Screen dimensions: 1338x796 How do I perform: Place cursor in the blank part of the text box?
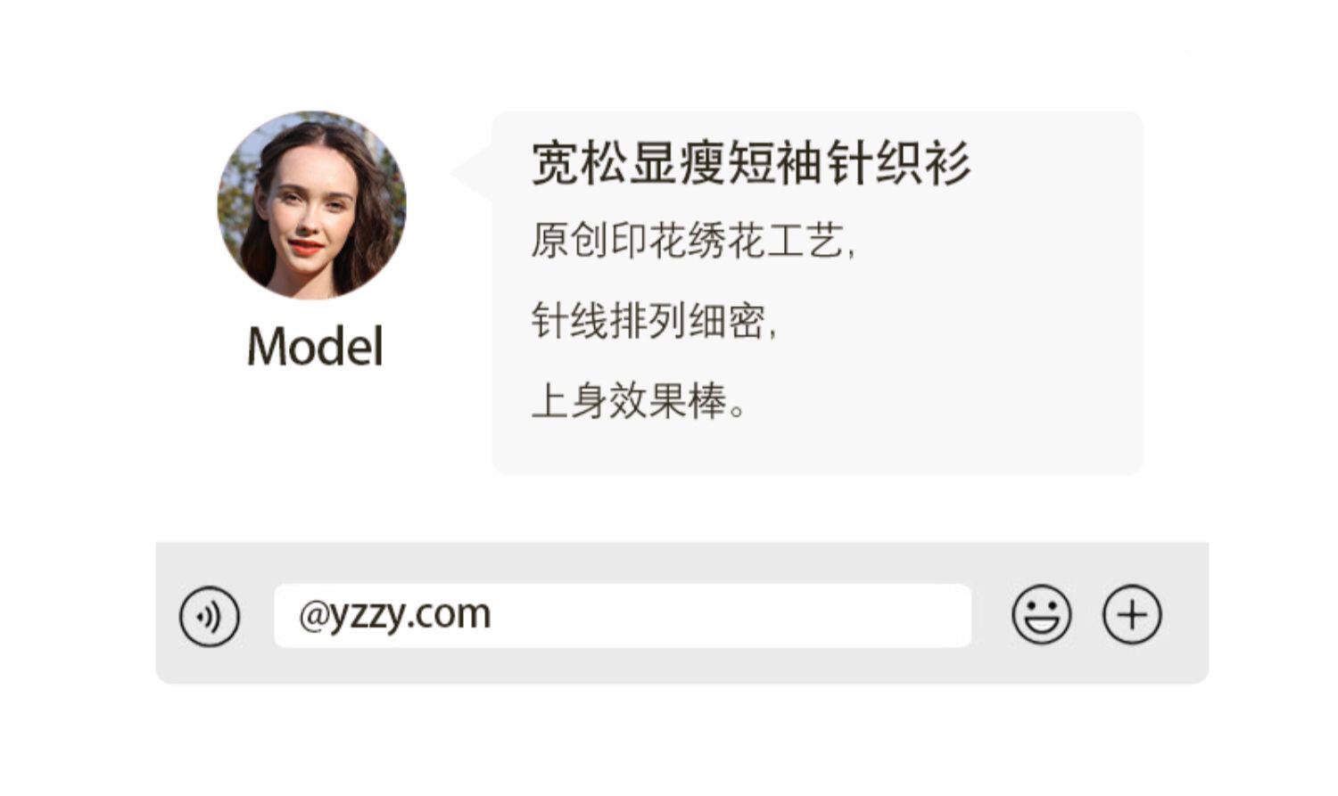pos(731,615)
